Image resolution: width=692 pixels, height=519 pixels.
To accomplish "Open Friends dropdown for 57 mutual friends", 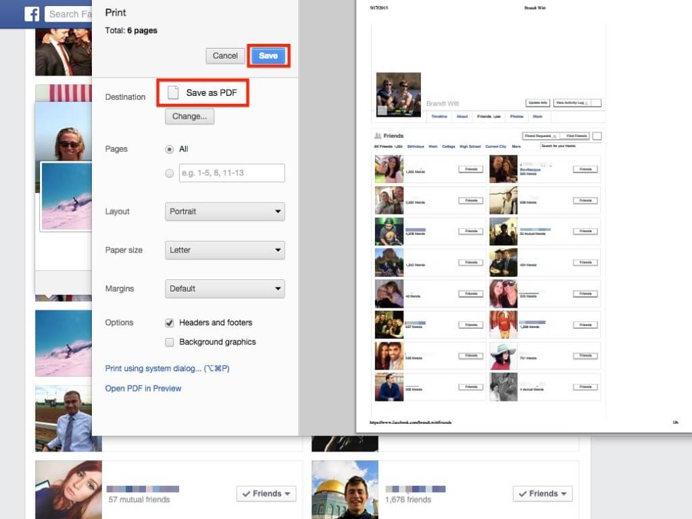I will point(266,494).
